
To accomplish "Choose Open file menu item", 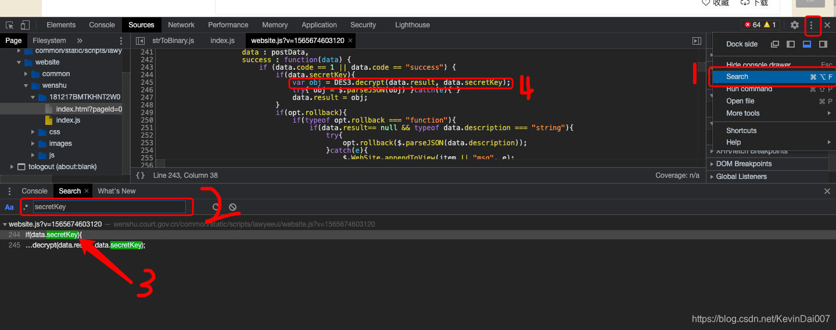I will (773, 101).
